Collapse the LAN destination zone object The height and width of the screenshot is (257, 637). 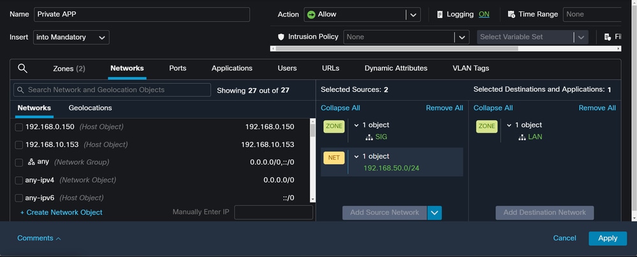(x=509, y=125)
